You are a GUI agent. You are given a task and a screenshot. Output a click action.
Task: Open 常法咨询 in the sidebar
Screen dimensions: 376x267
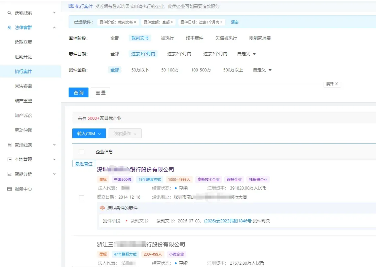coord(23,86)
